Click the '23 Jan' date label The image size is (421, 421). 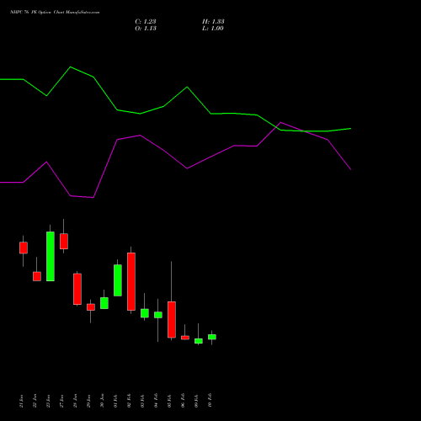coord(48,401)
